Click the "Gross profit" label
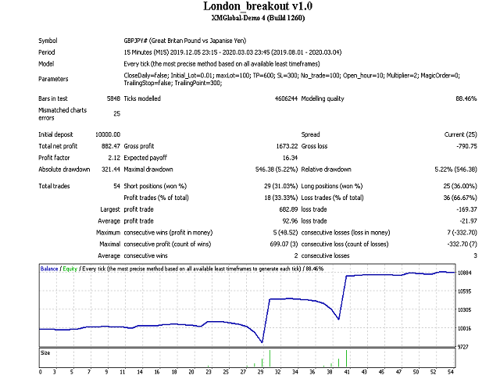500x375 pixels. point(139,146)
